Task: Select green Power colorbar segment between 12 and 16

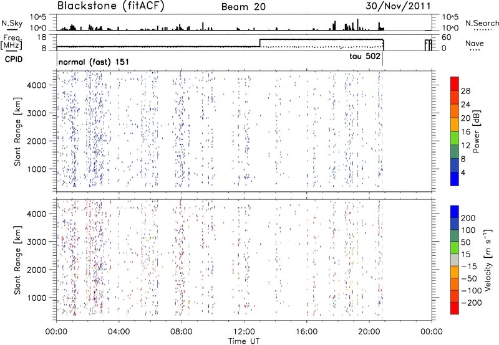Action: tap(455, 138)
